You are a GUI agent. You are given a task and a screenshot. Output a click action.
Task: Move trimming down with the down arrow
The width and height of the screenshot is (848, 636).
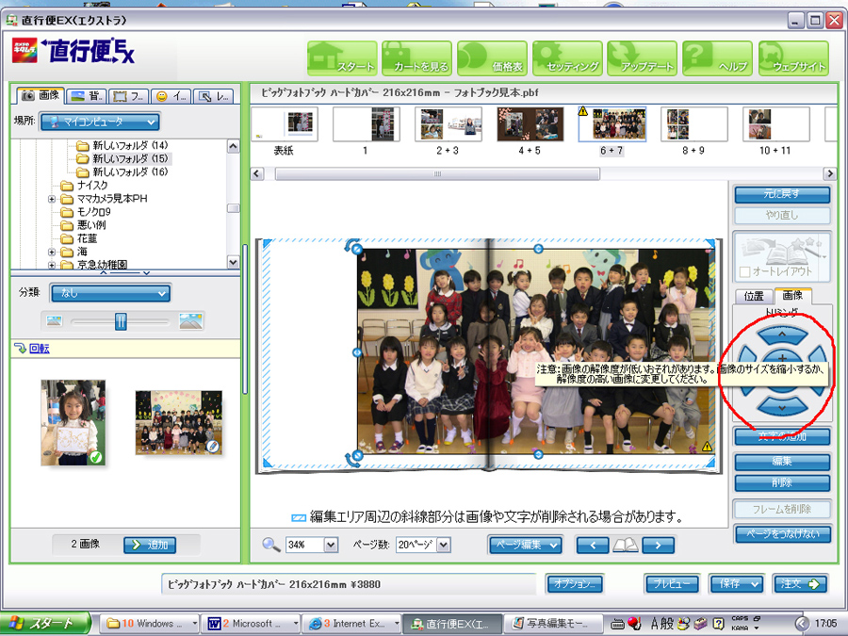(781, 407)
